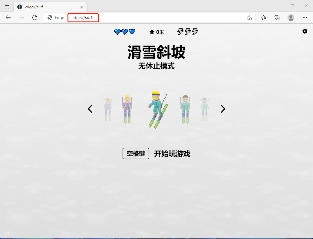Browse next skier with the right arrow
Image resolution: width=313 pixels, height=239 pixels.
(x=223, y=109)
